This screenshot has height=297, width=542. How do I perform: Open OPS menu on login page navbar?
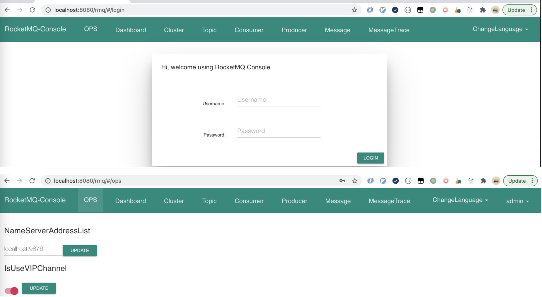pos(91,29)
